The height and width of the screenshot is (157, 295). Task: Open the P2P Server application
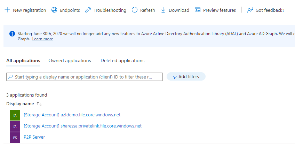coord(34,137)
